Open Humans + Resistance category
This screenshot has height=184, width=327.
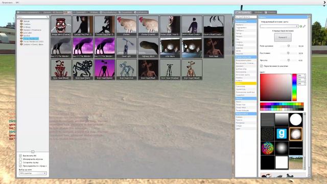point(32,30)
